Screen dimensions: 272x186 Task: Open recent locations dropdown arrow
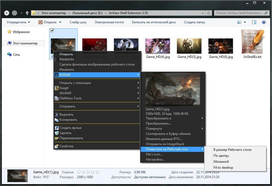[21, 13]
